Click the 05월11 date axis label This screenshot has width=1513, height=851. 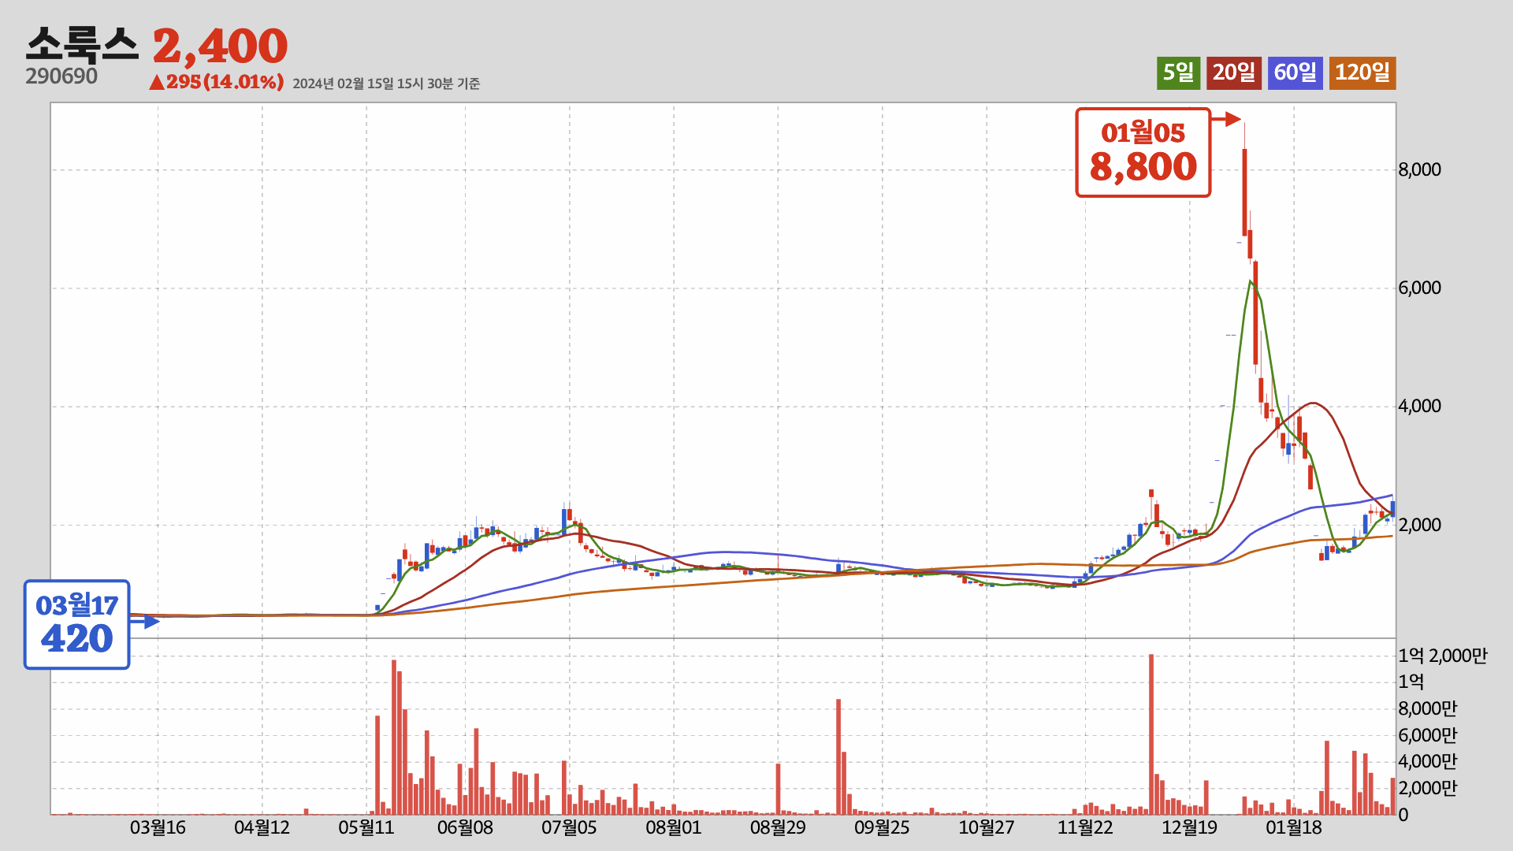click(366, 827)
